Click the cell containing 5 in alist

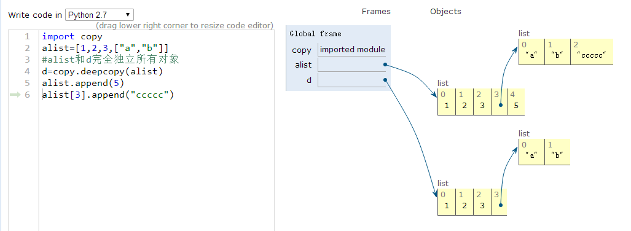(515, 102)
